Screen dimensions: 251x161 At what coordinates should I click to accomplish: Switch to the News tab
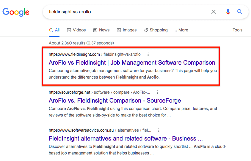click(101, 30)
